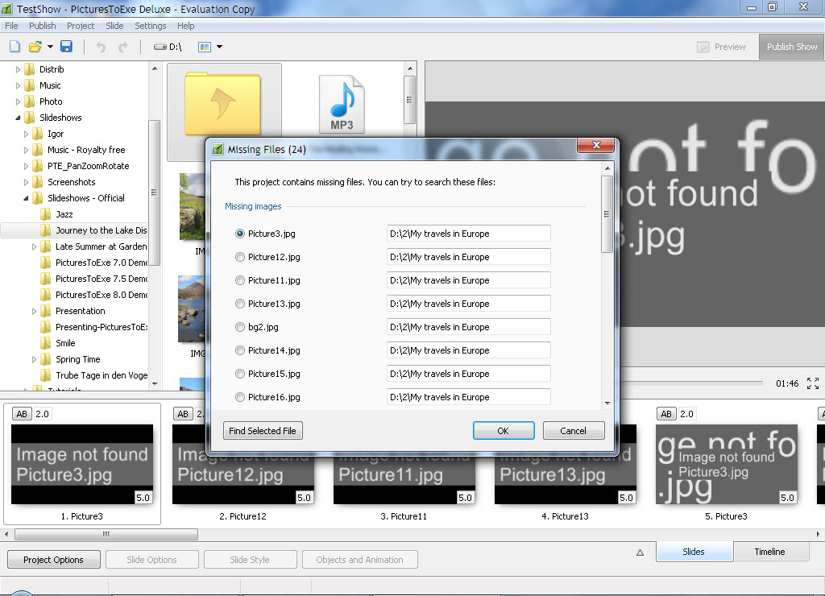This screenshot has height=596, width=825.
Task: Click the Screenshots folder icon
Action: point(37,182)
